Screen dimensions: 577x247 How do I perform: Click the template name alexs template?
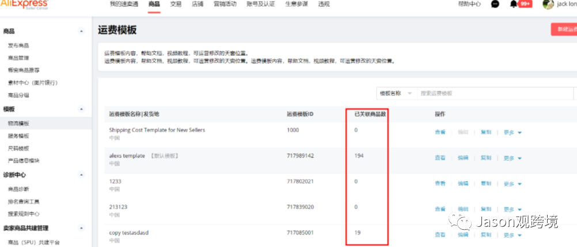(127, 156)
